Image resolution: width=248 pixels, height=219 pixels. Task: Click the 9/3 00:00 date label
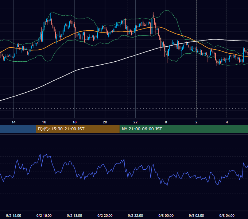[x=166, y=215]
